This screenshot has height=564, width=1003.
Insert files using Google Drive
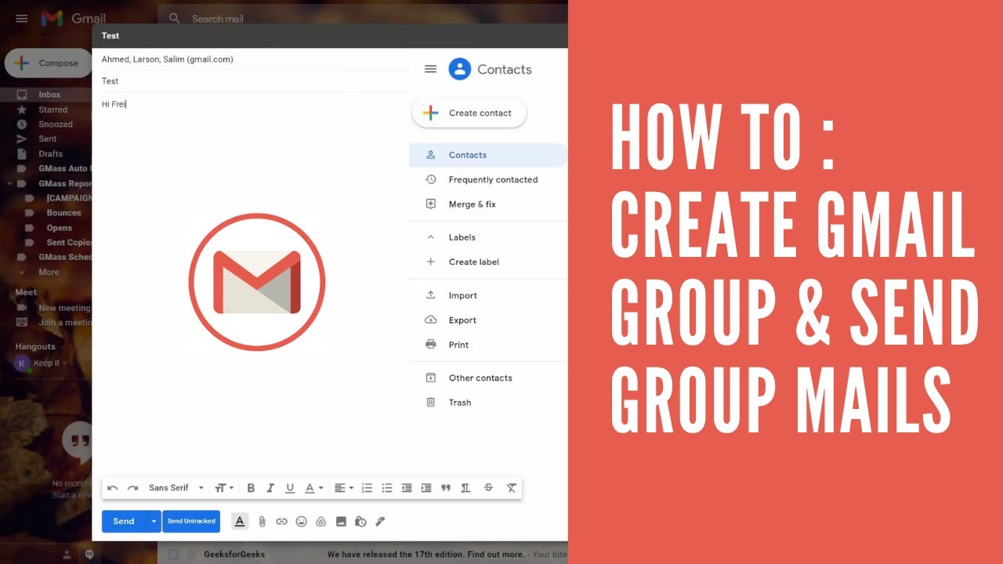point(320,522)
